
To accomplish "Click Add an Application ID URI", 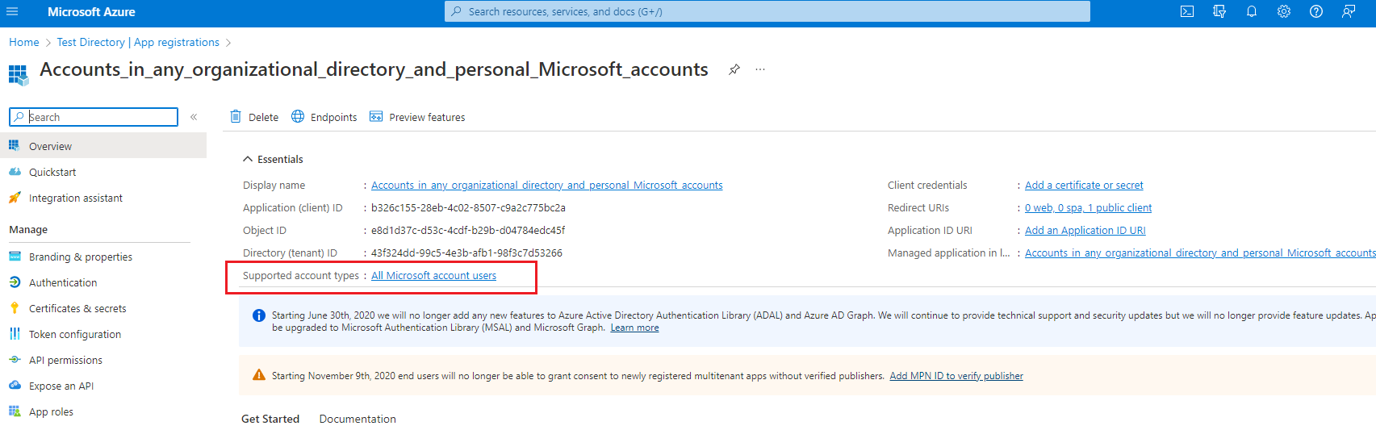I will (x=1085, y=230).
